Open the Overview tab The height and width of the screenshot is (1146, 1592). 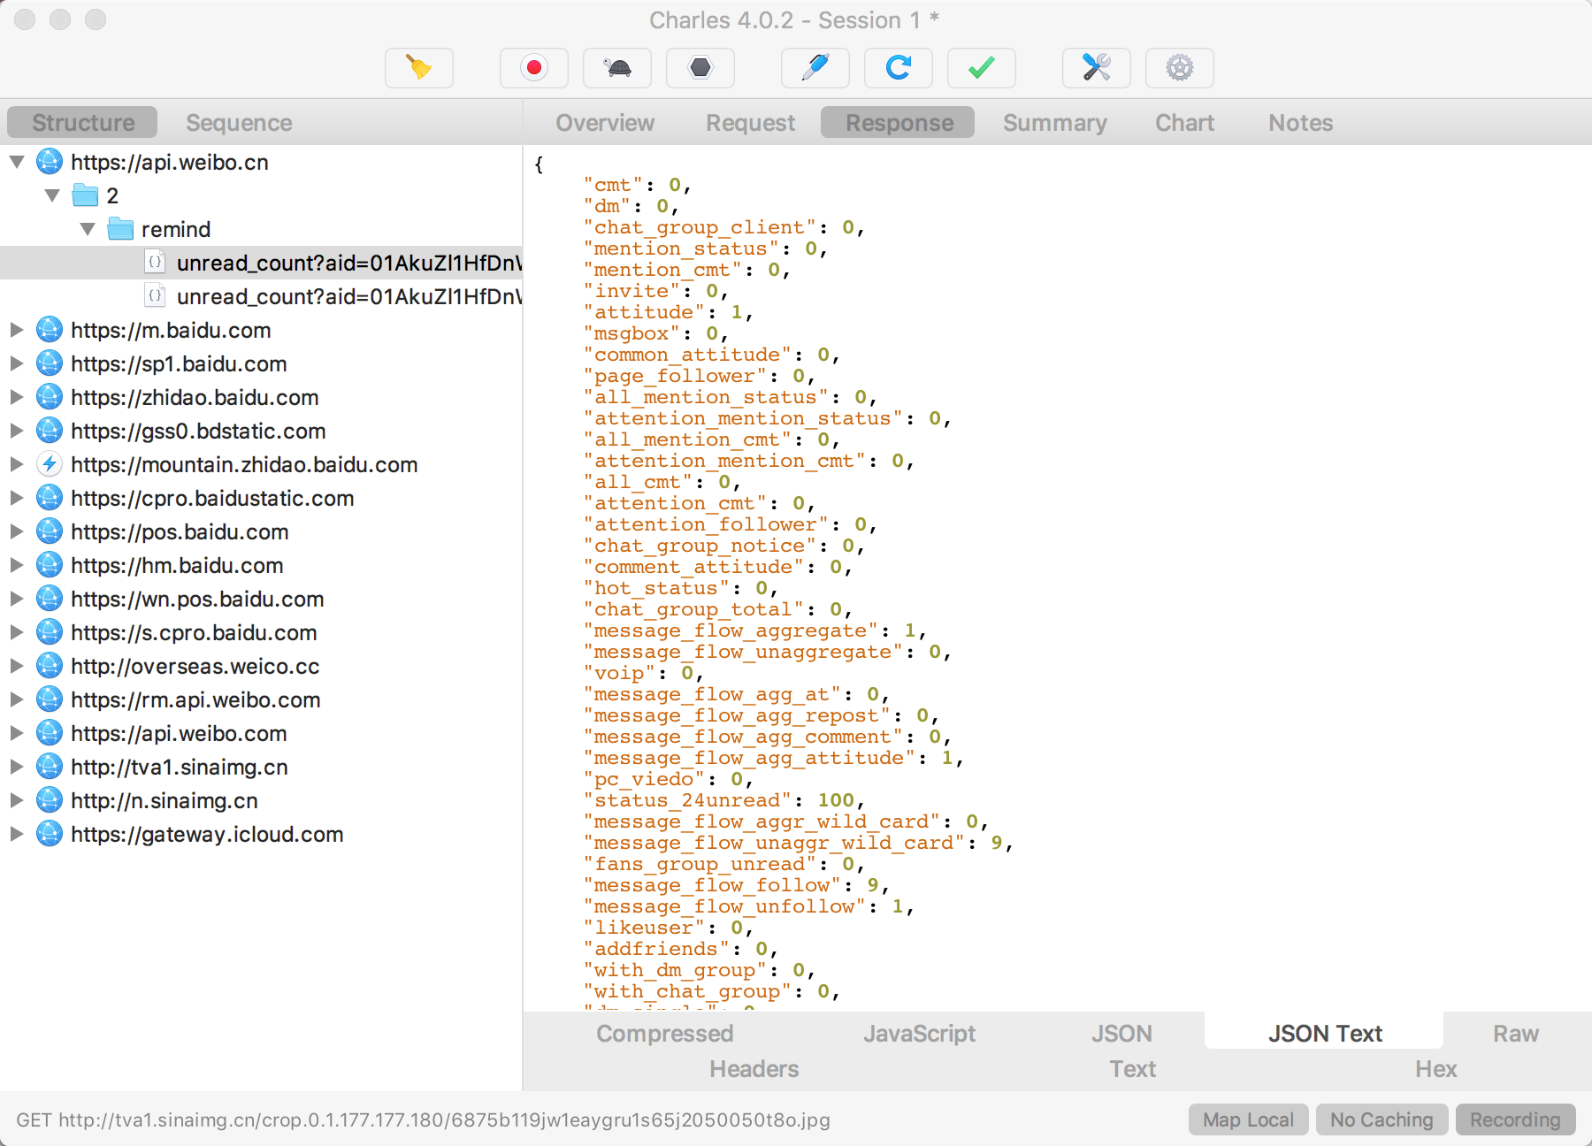coord(605,123)
